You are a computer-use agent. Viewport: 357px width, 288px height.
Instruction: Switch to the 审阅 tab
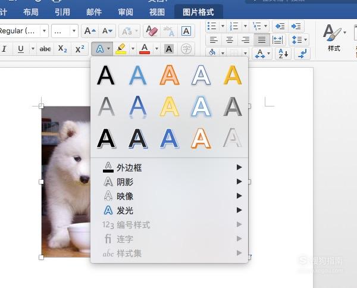[x=126, y=12]
